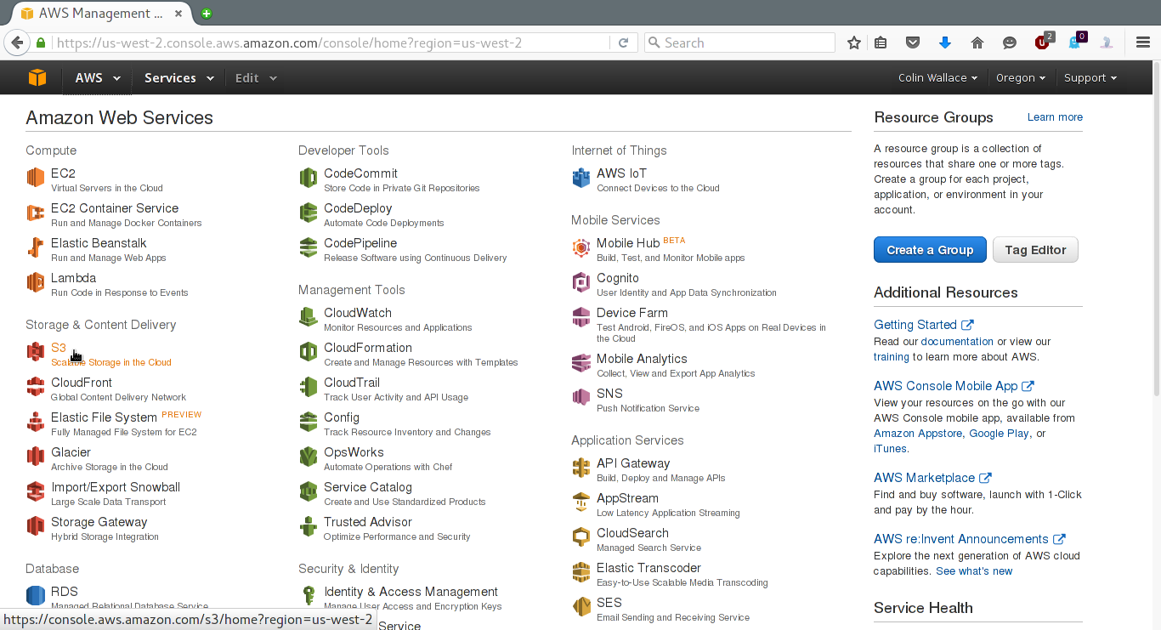Open the Service Catalog icon
1161x630 pixels.
pyautogui.click(x=309, y=491)
